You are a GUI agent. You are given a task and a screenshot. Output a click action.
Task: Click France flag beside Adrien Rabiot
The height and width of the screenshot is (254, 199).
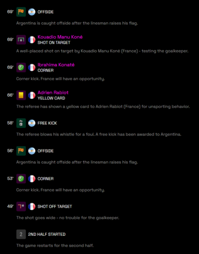click(x=32, y=95)
